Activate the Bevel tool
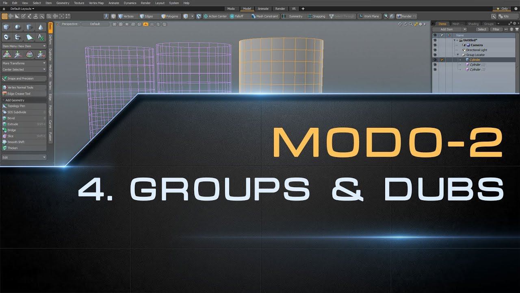 [24, 118]
